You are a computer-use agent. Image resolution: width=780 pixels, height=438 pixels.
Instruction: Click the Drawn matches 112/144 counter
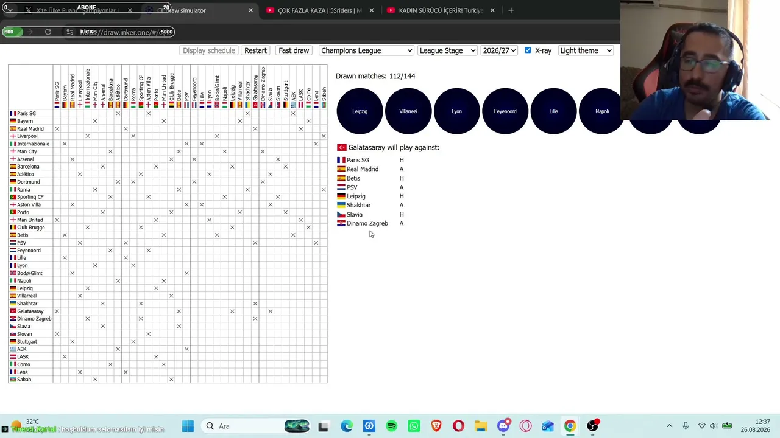[x=375, y=76]
